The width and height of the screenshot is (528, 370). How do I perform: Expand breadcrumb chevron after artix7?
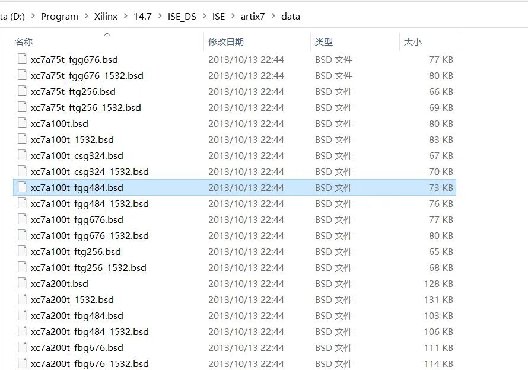[273, 16]
